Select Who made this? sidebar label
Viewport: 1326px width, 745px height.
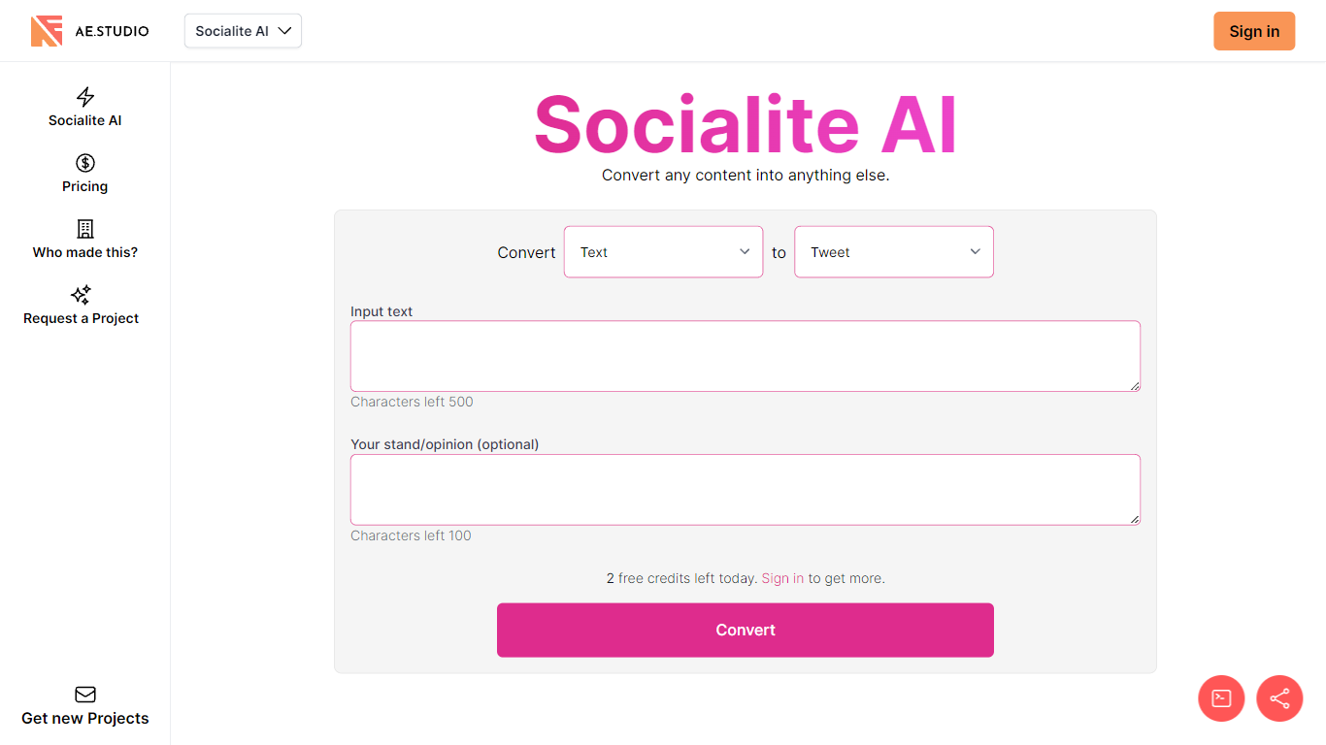tap(85, 252)
